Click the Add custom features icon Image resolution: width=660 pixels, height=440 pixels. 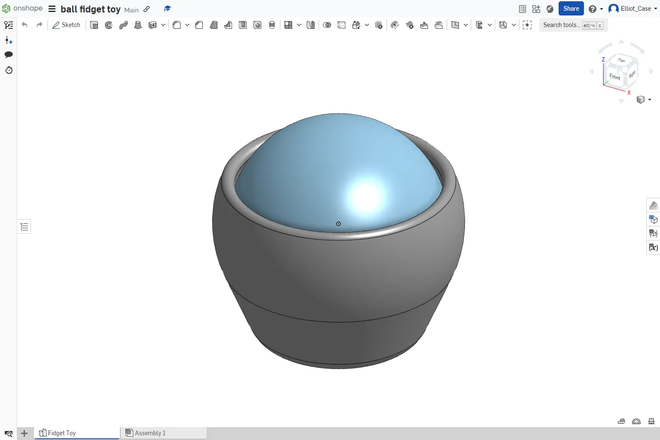click(x=527, y=25)
